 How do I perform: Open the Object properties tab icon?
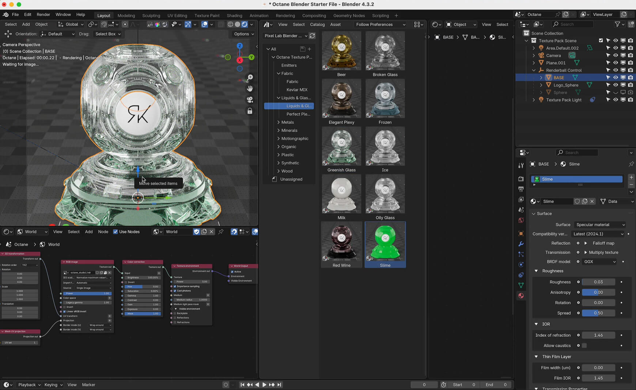click(x=521, y=233)
